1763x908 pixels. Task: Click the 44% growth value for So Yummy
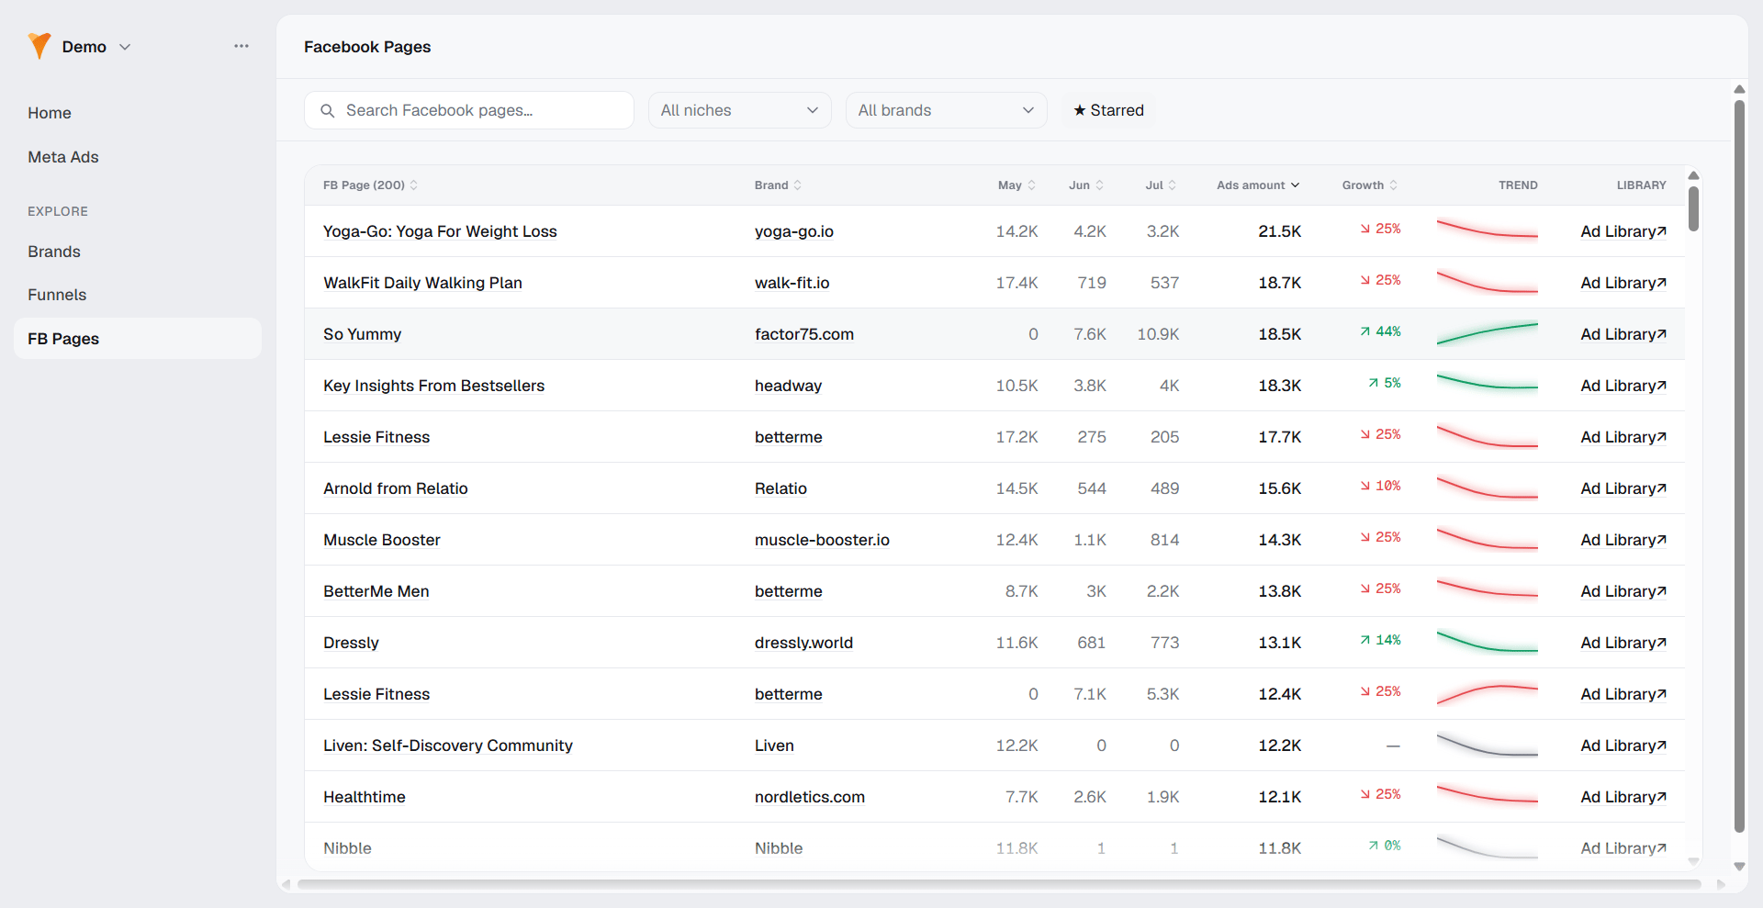(1380, 331)
